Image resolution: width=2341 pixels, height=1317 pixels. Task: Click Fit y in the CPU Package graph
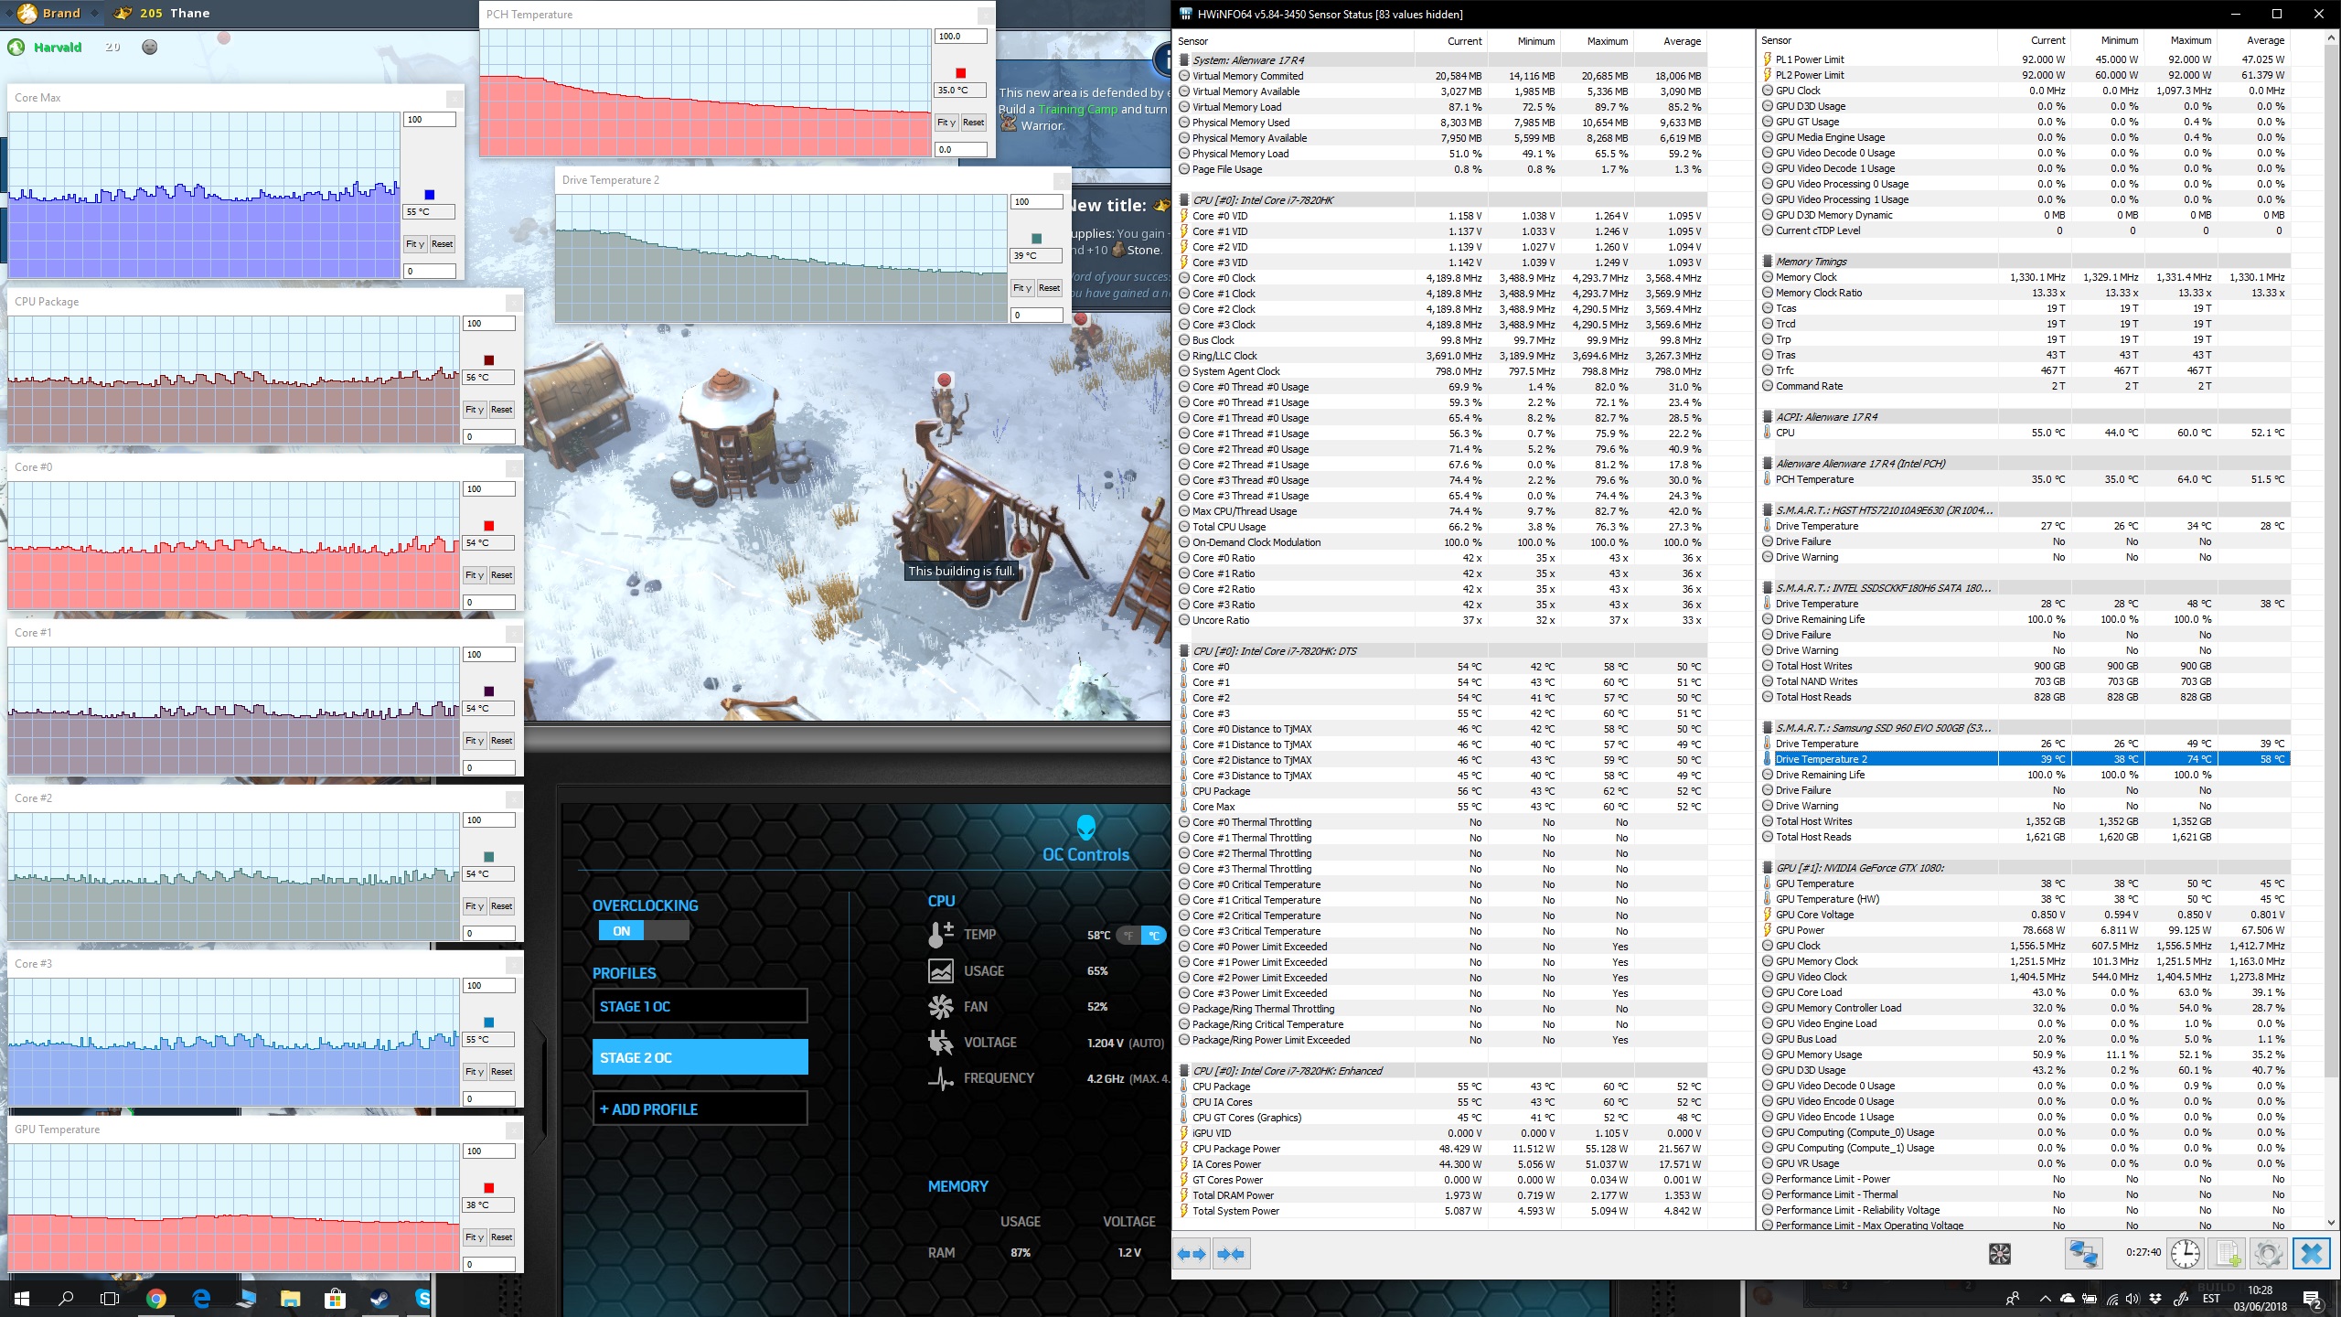(x=474, y=410)
